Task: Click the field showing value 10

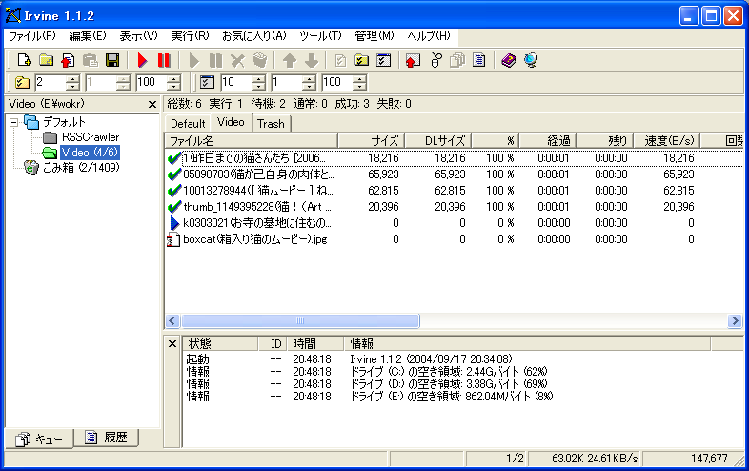Action: [236, 82]
